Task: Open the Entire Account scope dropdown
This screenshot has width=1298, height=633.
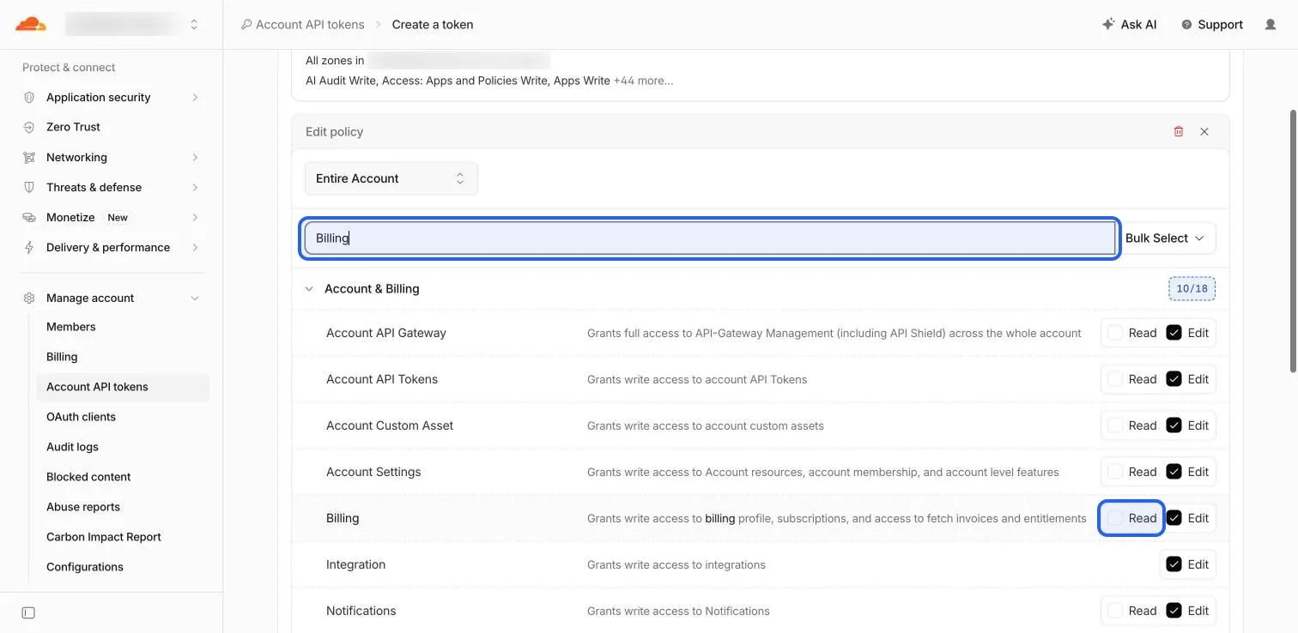Action: pos(391,178)
